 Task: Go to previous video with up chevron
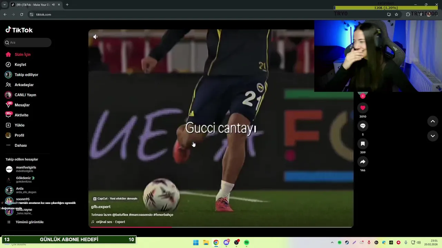pos(433,121)
